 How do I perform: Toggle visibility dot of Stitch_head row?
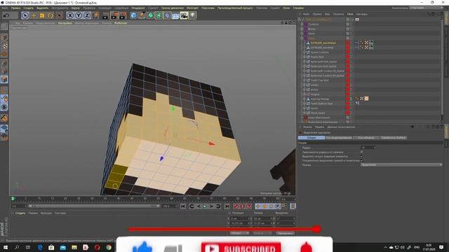point(348,113)
